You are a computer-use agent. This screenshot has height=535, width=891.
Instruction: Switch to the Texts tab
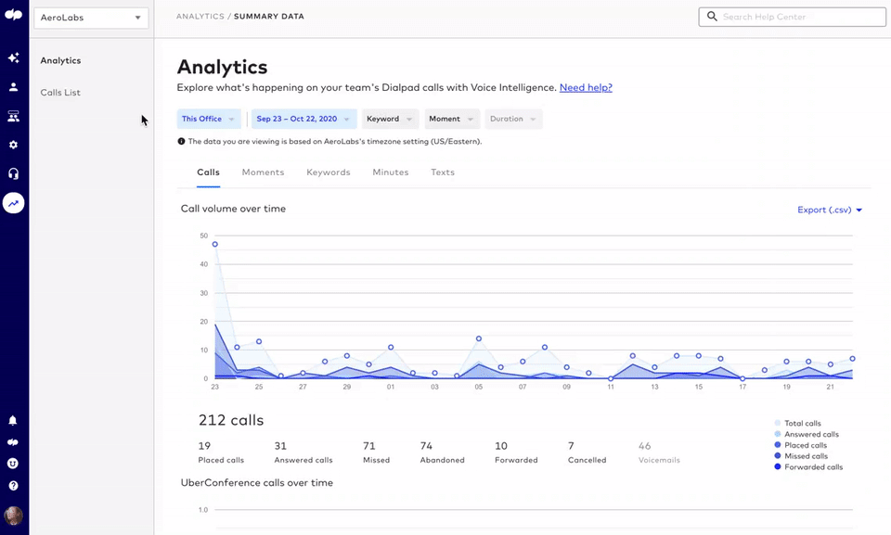click(x=443, y=172)
